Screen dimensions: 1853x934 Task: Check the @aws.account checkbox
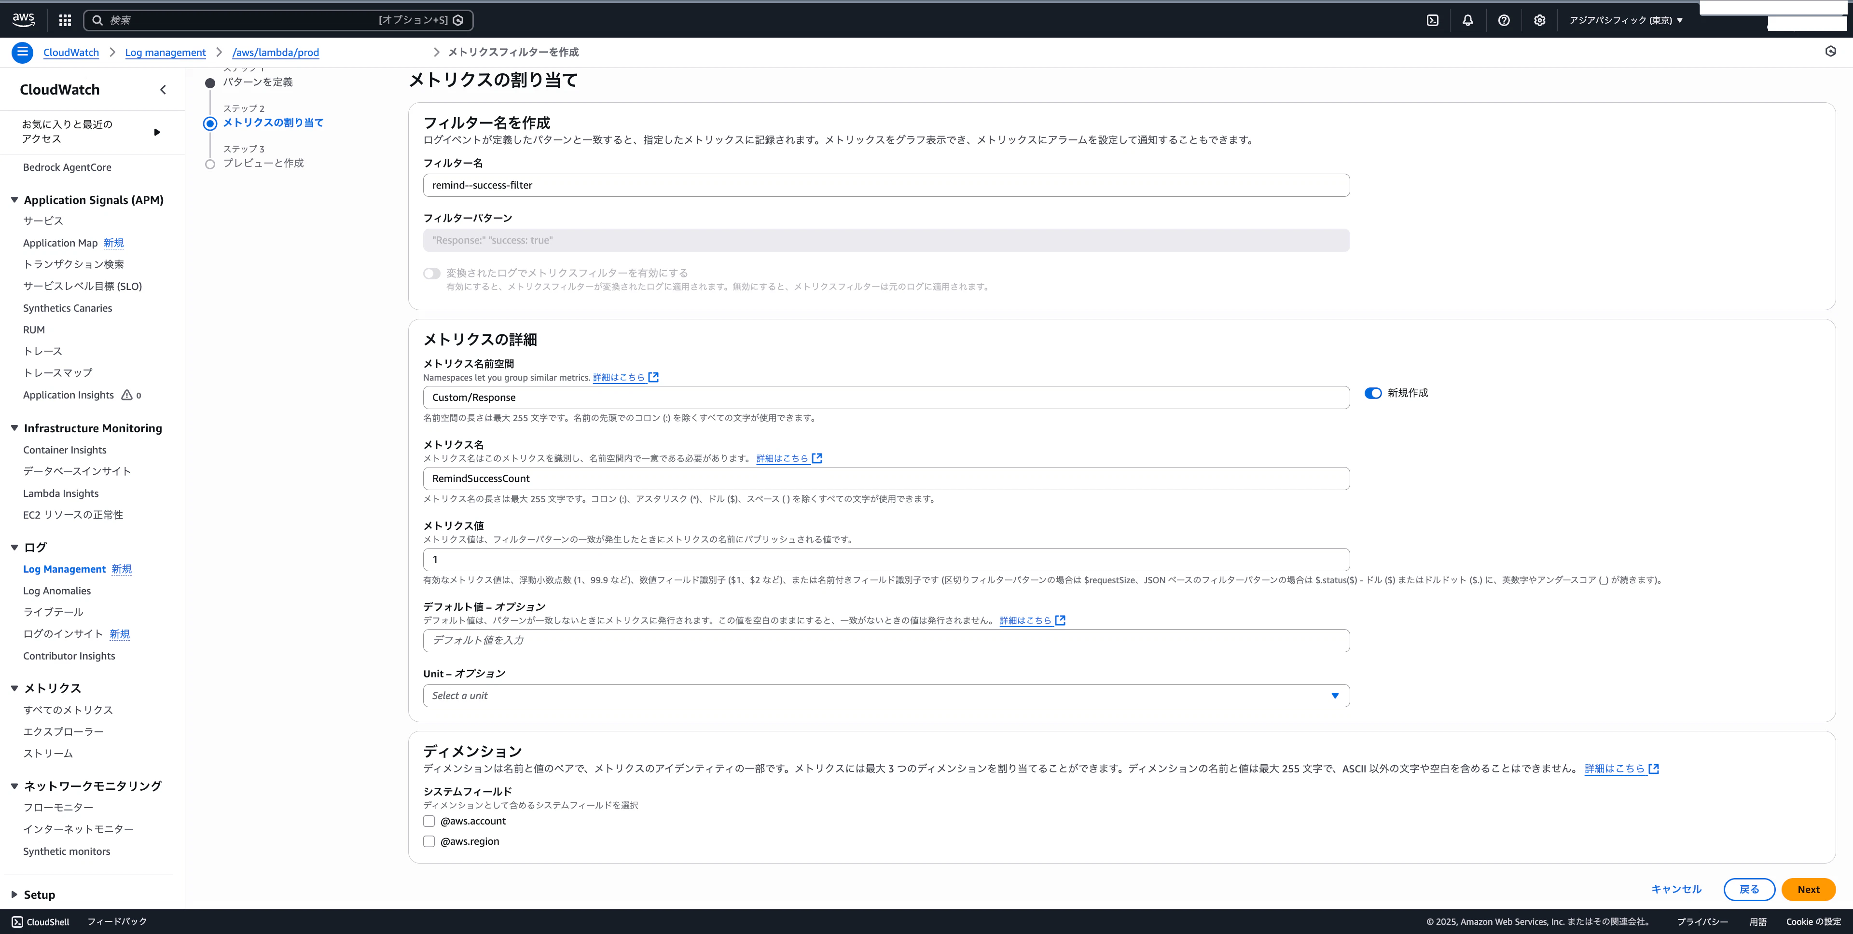point(429,821)
